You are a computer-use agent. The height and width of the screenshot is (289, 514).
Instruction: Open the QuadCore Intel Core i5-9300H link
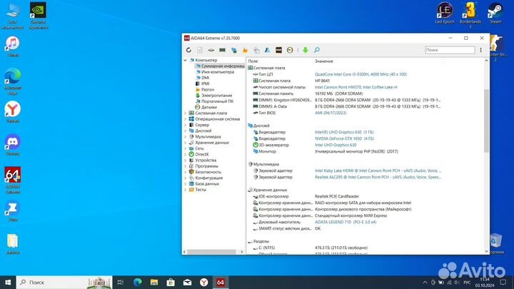coord(361,74)
